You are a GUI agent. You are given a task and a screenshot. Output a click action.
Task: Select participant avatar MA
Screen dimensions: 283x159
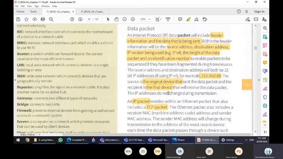click(x=128, y=151)
